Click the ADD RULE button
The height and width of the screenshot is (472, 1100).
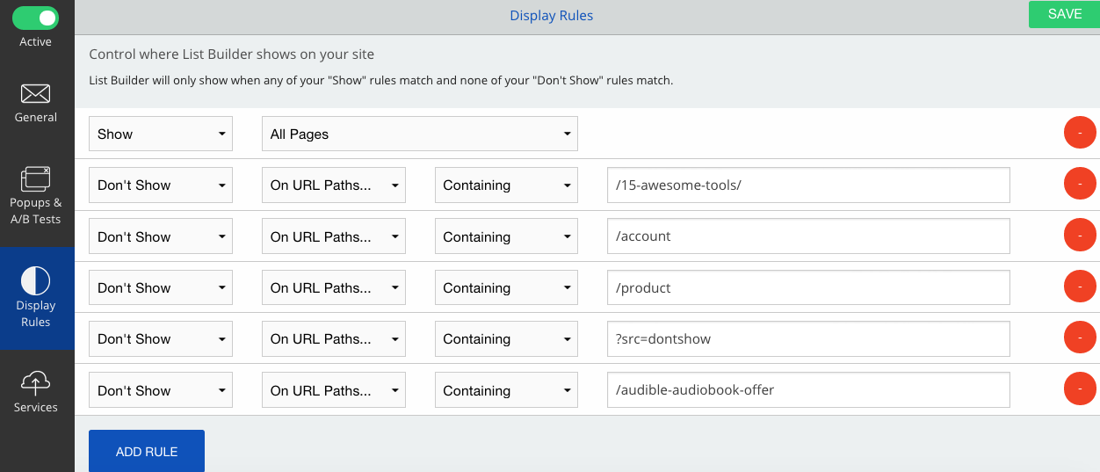(147, 451)
